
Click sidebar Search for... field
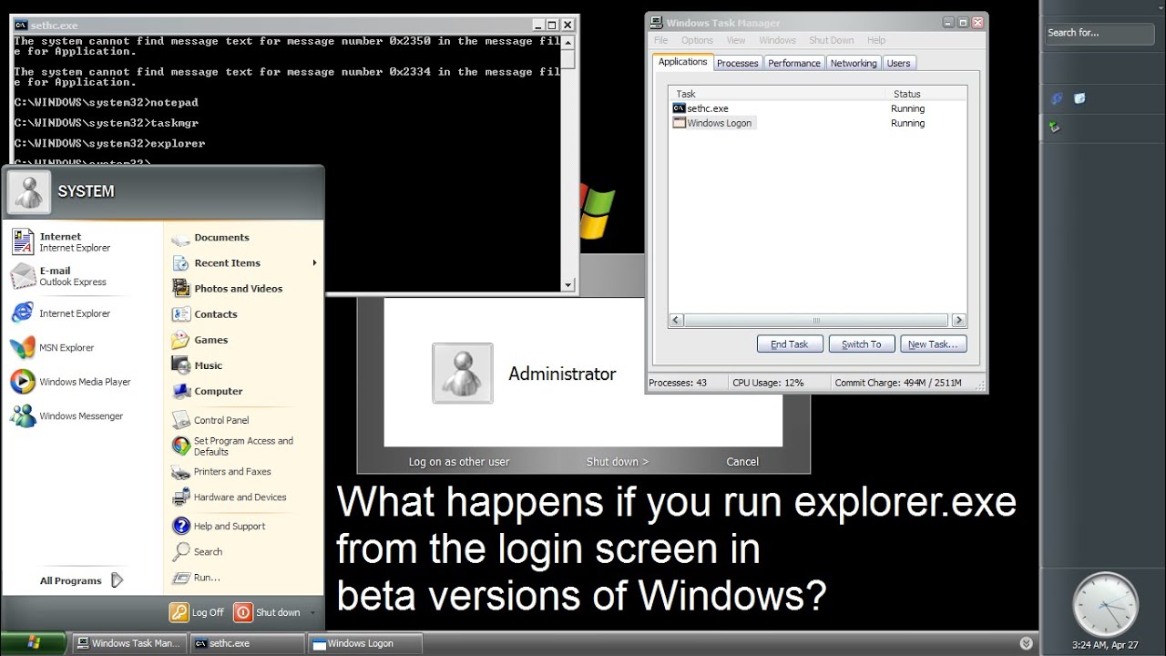click(x=1100, y=33)
